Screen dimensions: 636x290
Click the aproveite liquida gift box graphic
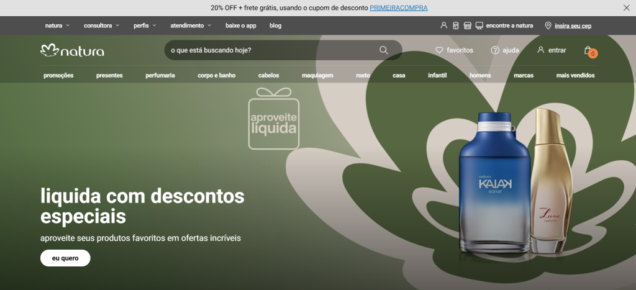[274, 119]
